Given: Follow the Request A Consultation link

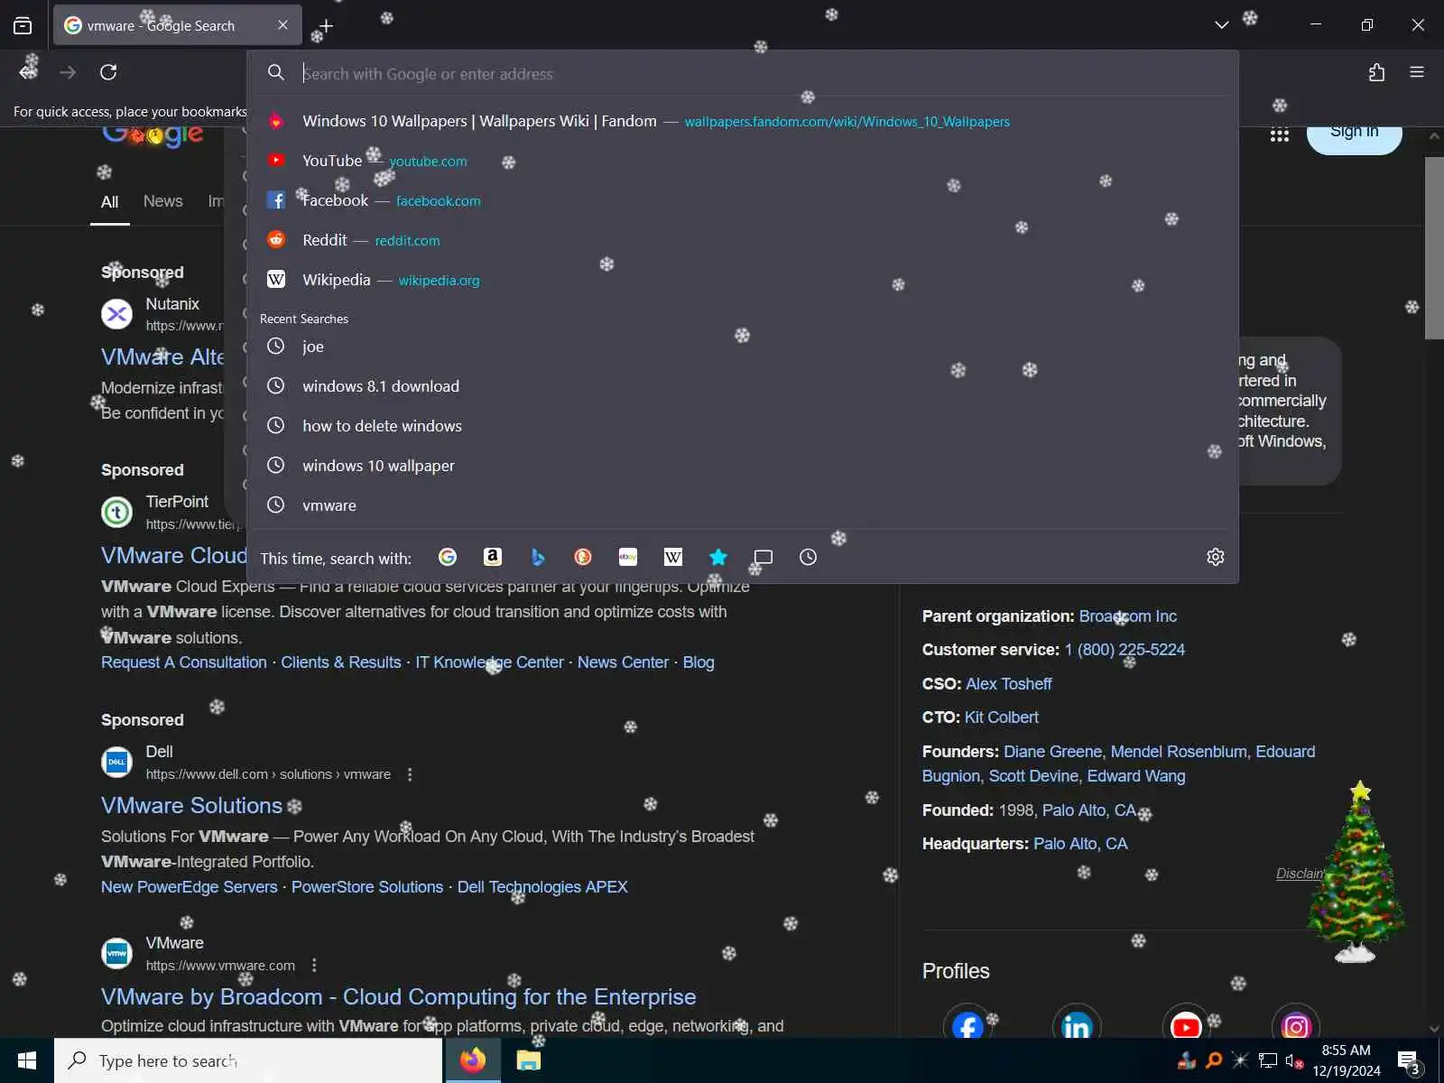Looking at the screenshot, I should point(184,662).
